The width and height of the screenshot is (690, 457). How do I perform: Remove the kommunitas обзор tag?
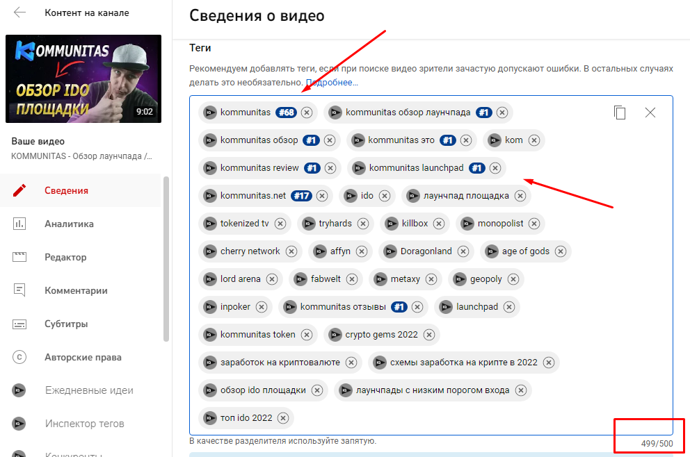(x=330, y=140)
